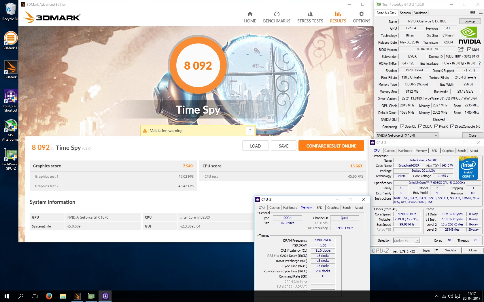Expand the Socket #1 selection dropdown in CPU-Z

point(417,241)
